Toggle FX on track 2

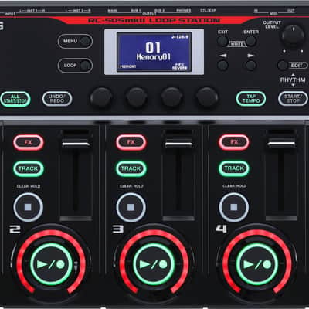coord(29,142)
